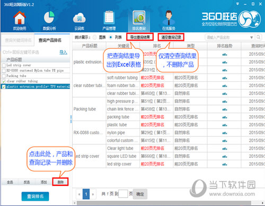Click the clear rubber tubi... product cell
Viewport: 265px width, 206px height.
pyautogui.click(x=89, y=85)
